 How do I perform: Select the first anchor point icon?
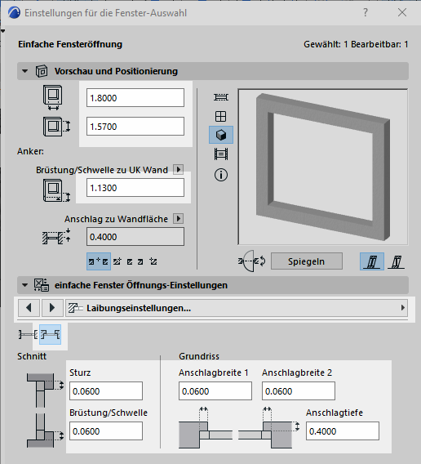pos(99,261)
